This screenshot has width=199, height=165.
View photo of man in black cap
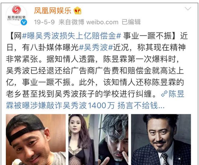click(x=36, y=139)
